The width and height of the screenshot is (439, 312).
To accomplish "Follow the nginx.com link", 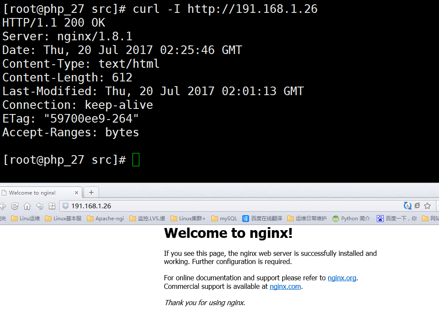I will click(285, 287).
